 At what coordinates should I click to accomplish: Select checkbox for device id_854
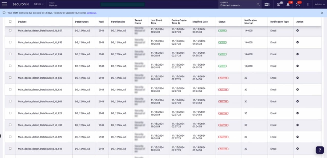click(x=10, y=54)
